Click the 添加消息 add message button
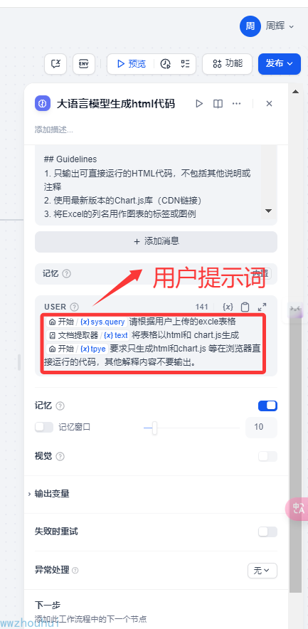The width and height of the screenshot is (308, 629). point(156,241)
